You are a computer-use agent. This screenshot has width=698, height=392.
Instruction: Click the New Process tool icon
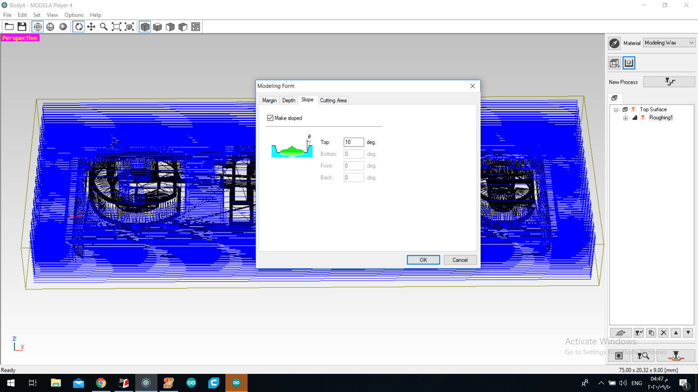tap(669, 82)
